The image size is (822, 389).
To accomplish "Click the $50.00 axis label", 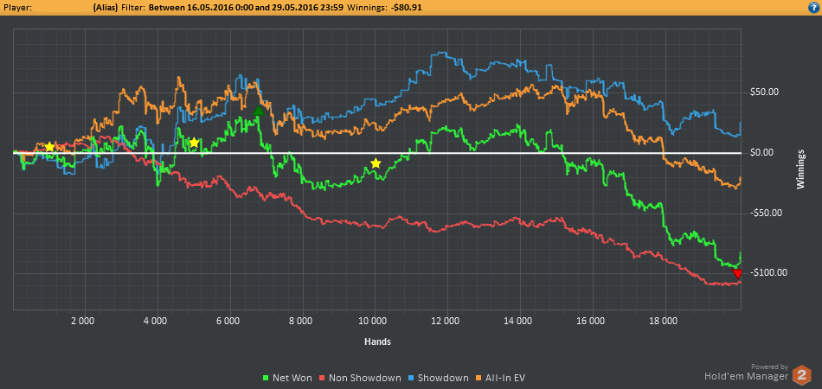I will tap(765, 92).
